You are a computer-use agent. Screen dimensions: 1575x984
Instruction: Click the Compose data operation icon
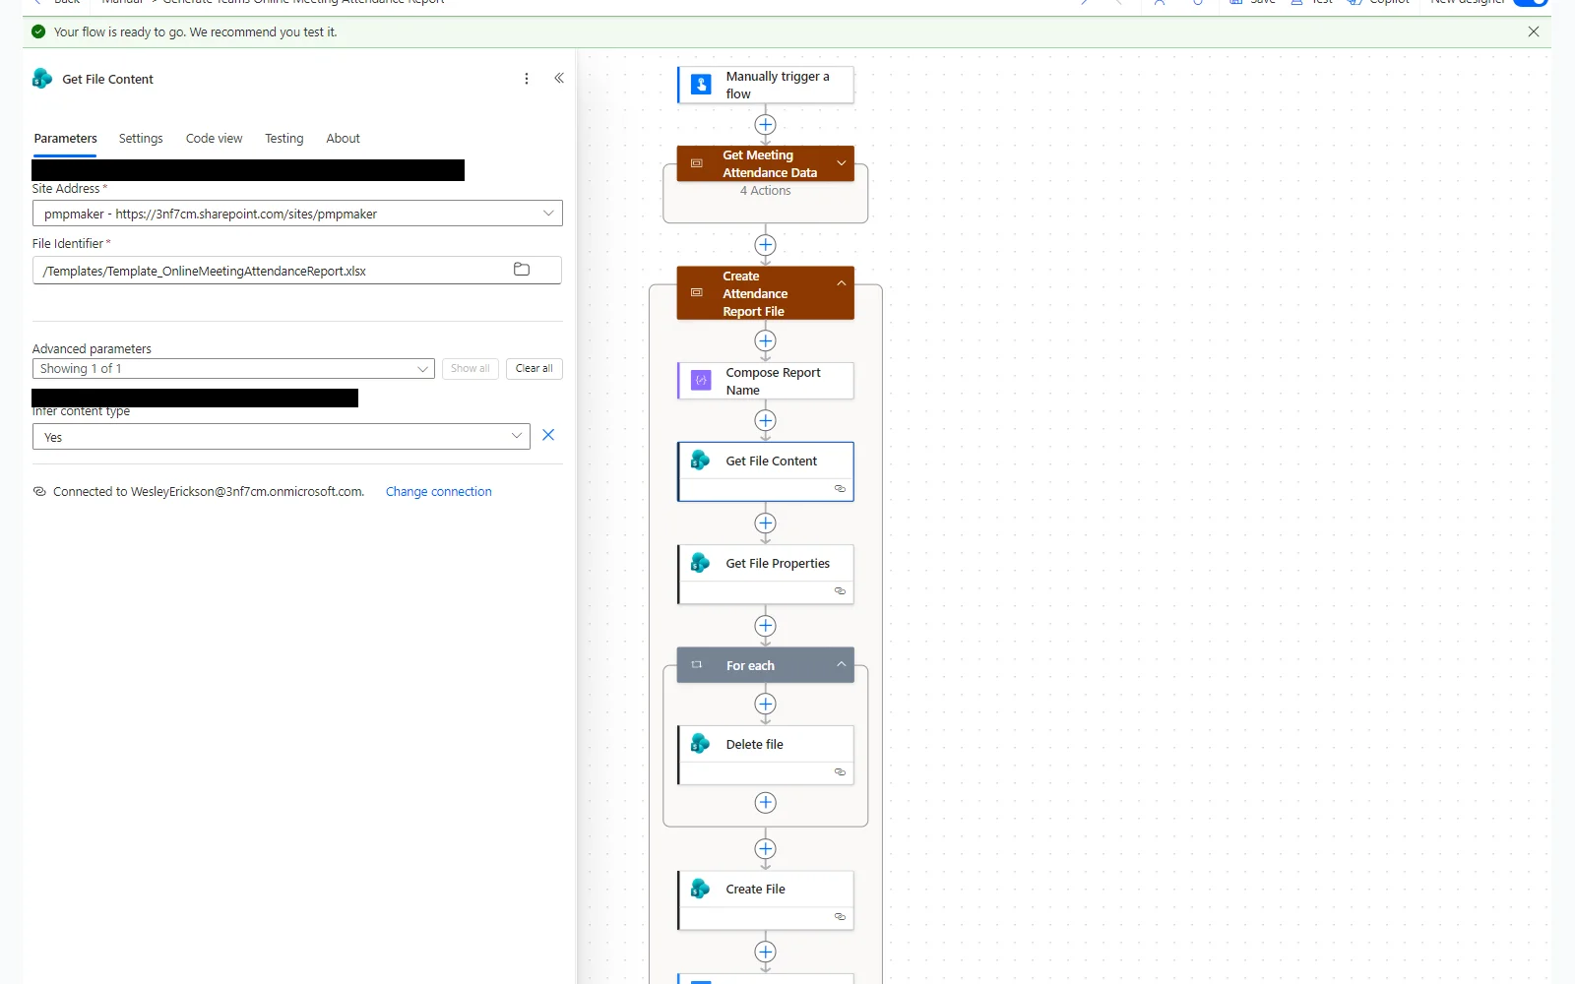[x=701, y=380]
